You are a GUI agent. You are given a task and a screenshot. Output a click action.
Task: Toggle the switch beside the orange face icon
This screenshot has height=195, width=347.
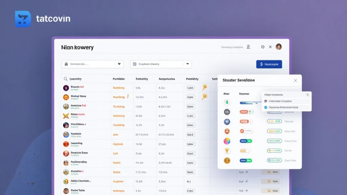246,131
